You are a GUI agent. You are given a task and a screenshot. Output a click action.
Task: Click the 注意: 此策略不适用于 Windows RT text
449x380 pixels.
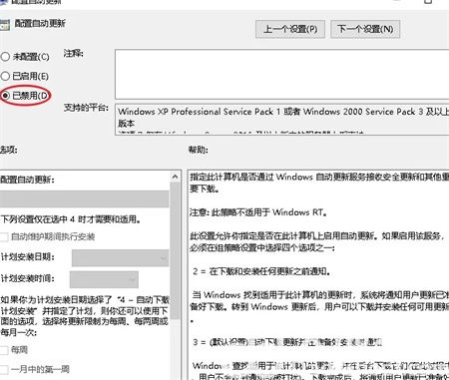[258, 212]
